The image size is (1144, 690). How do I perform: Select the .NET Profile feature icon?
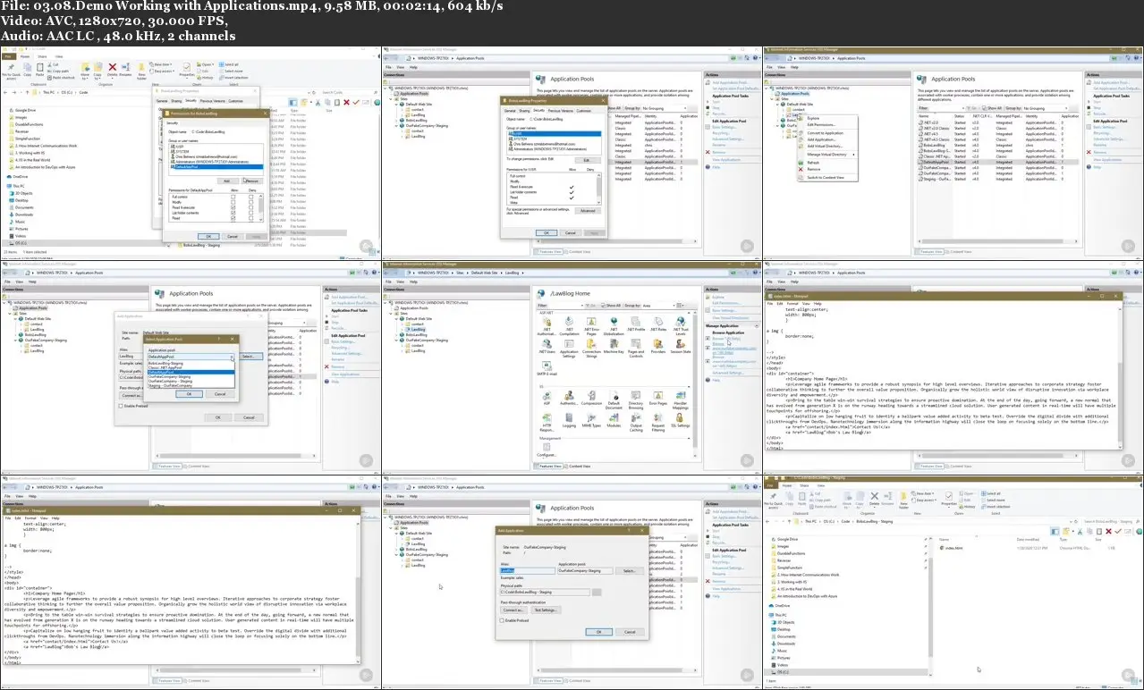click(x=635, y=324)
